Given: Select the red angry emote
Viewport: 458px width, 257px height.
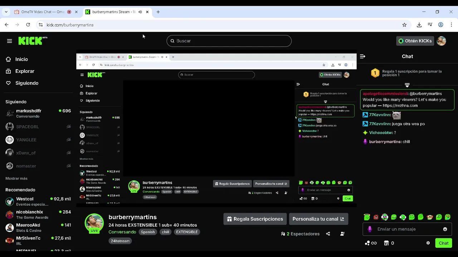Looking at the screenshot, I should tap(376, 217).
